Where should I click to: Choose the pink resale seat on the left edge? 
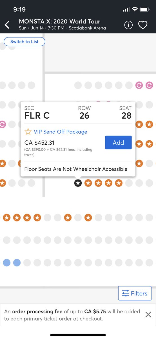(2, 124)
